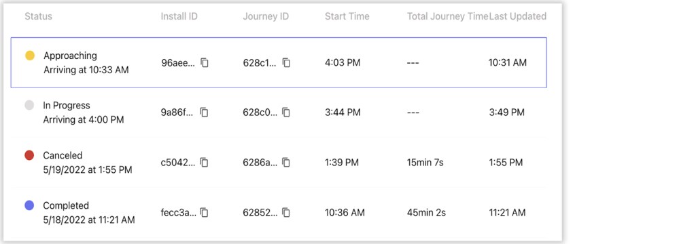Copy Journey ID 6286a in Canceled row

click(x=286, y=163)
